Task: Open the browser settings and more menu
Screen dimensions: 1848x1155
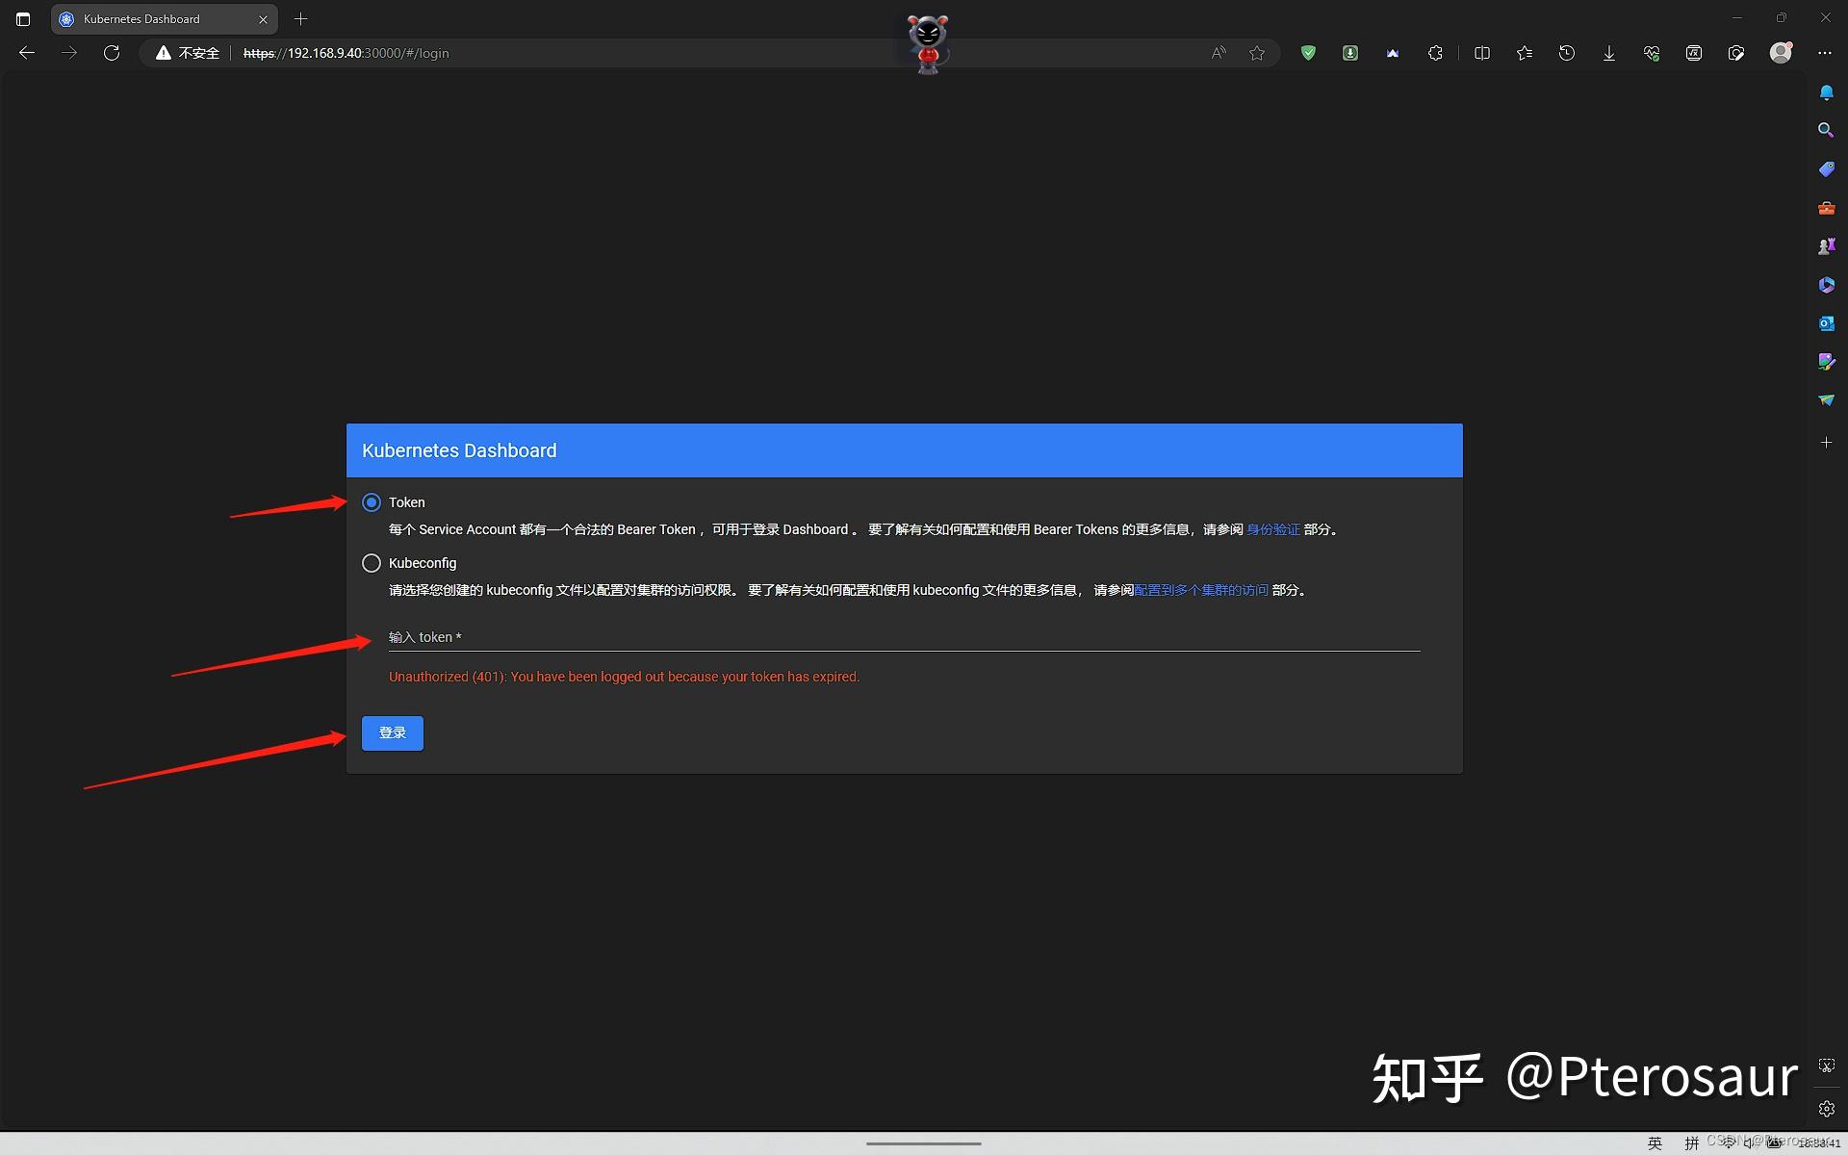Action: click(x=1825, y=53)
